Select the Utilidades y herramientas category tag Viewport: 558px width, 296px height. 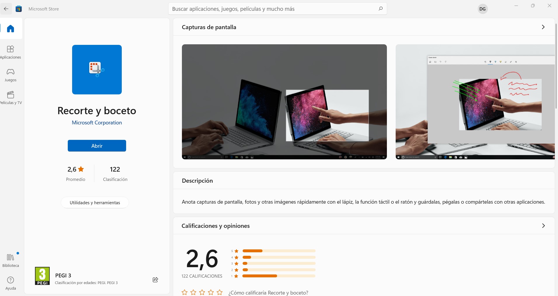coord(95,202)
